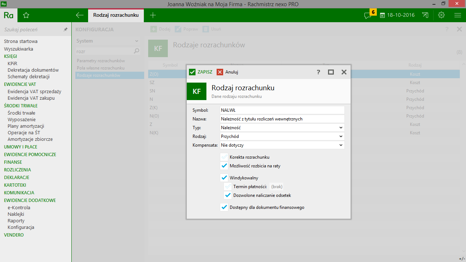
Task: Click the green ZAPISZ checkmark icon
Action: click(x=192, y=72)
